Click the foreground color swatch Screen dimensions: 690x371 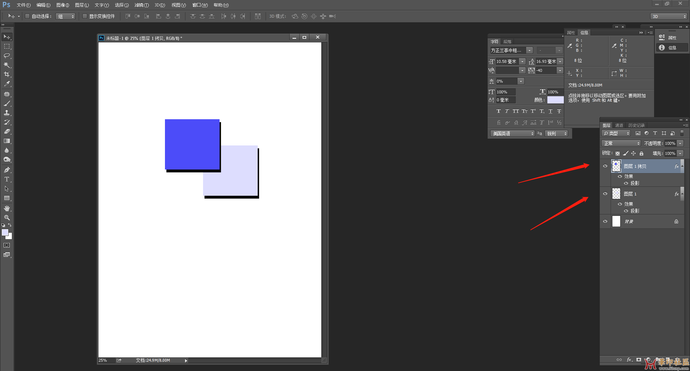(5, 232)
